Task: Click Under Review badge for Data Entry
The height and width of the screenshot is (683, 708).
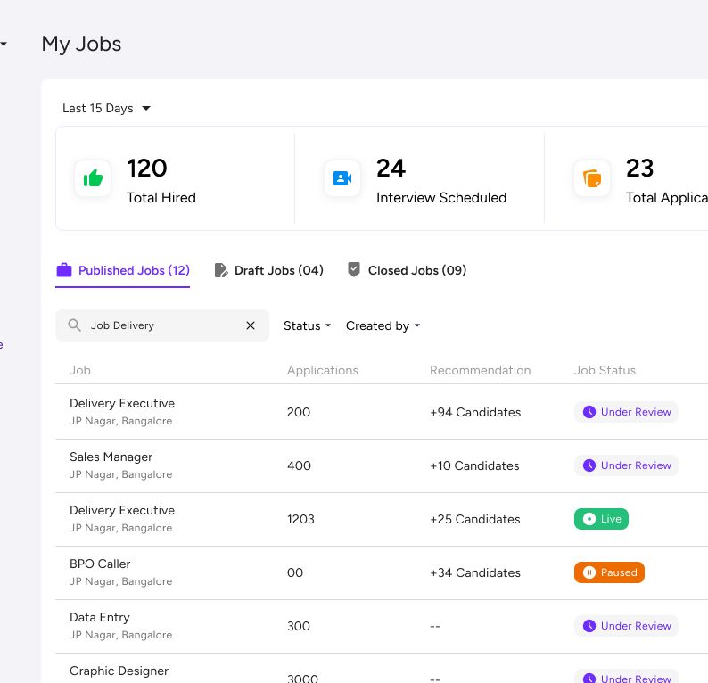Action: point(626,626)
